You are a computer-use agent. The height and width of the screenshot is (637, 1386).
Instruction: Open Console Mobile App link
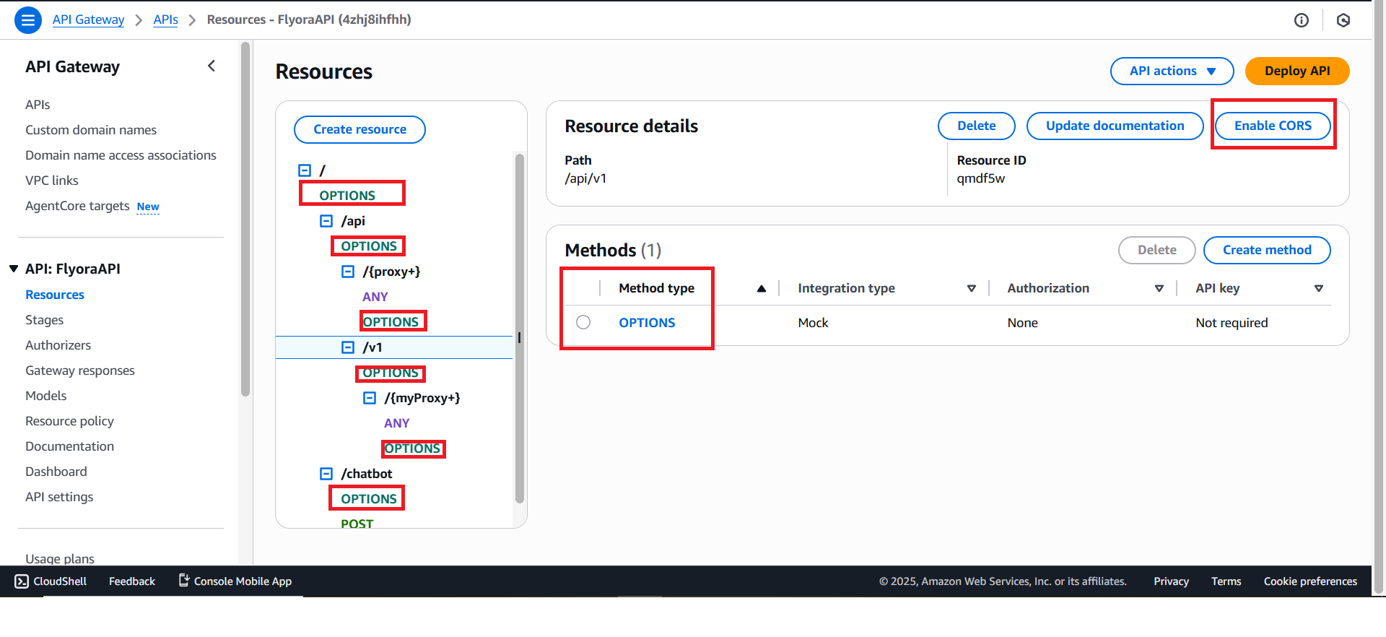coord(235,581)
